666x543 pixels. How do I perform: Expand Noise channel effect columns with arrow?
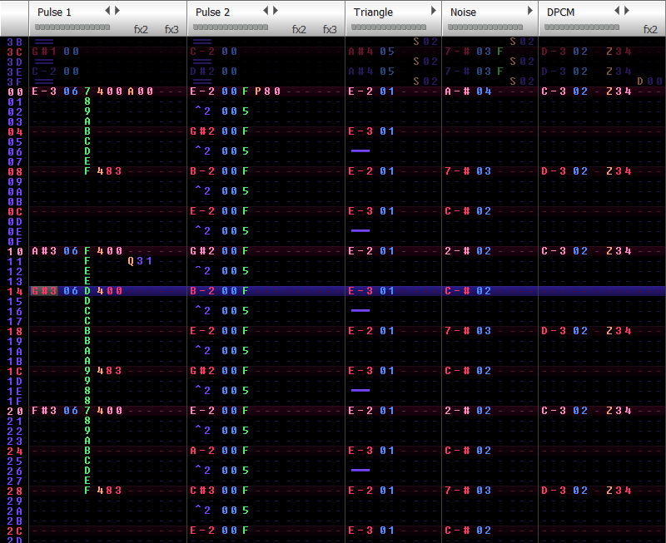529,11
